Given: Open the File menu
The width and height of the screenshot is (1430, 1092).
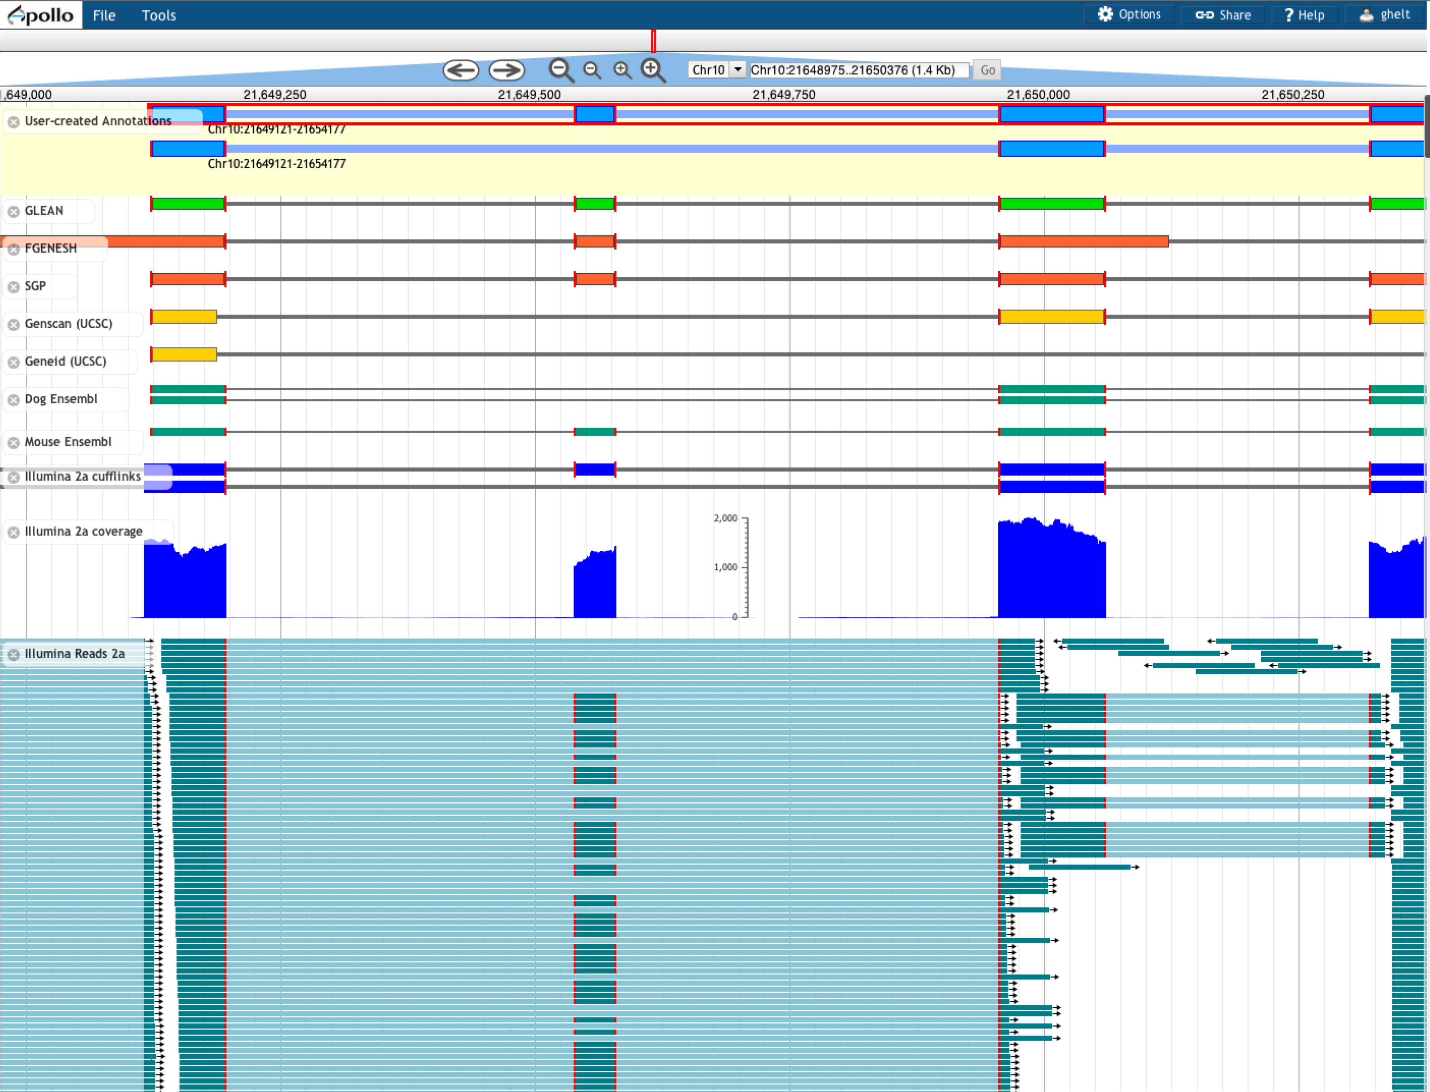Looking at the screenshot, I should [x=104, y=15].
